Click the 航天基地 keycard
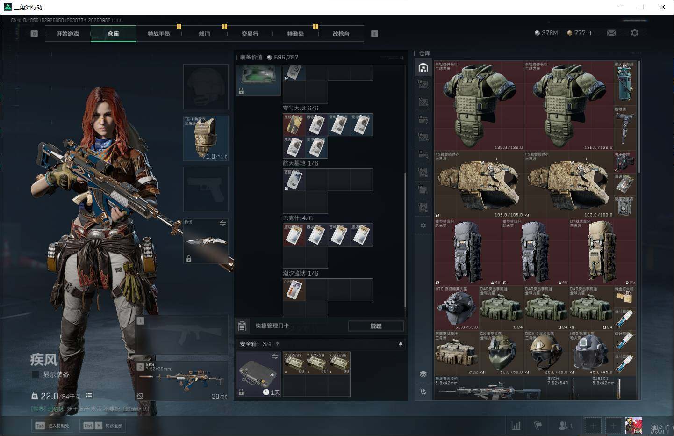The image size is (674, 436). [x=294, y=180]
